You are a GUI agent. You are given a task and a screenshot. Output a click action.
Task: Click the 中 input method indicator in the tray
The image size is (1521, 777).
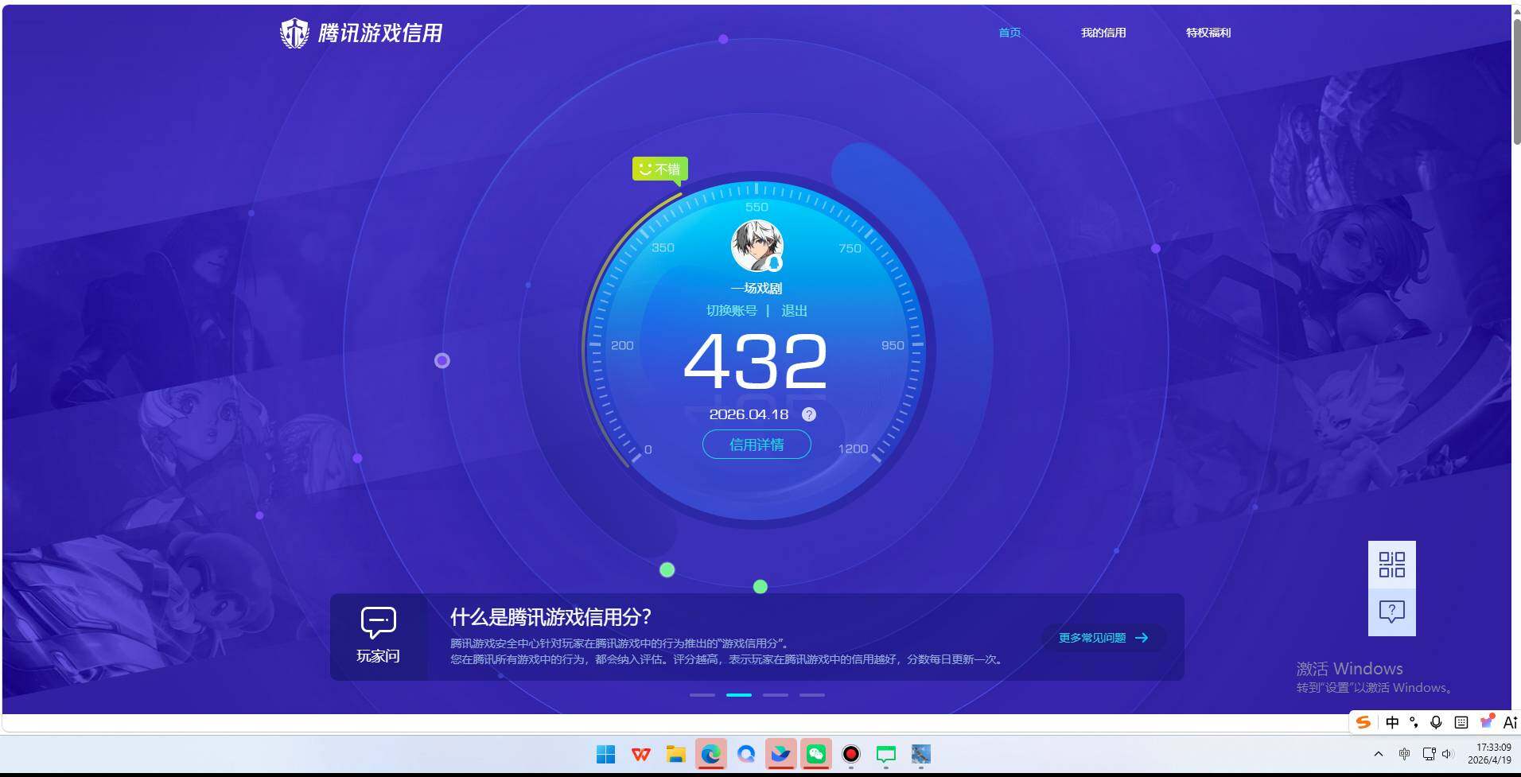point(1392,722)
